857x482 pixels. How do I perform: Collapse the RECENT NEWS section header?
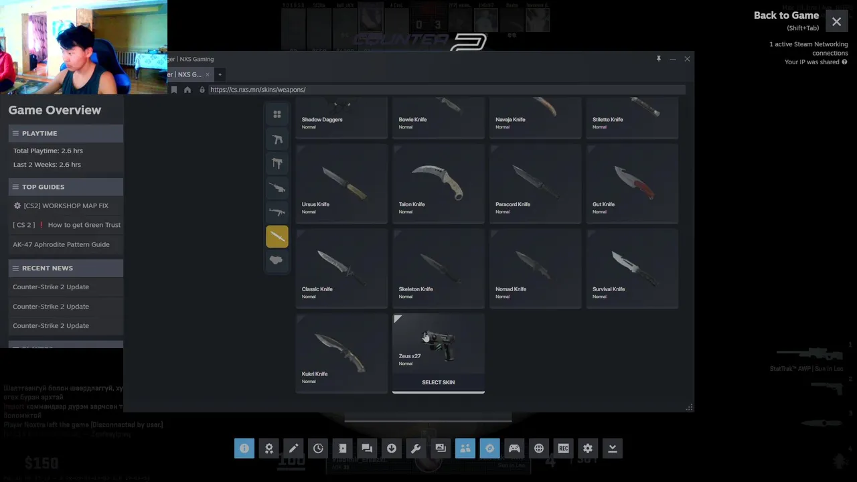coord(66,268)
